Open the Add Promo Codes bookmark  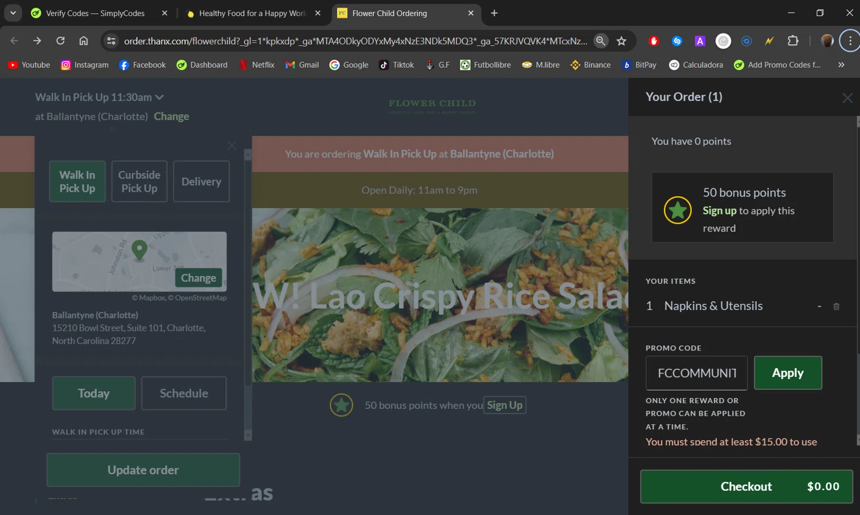pos(777,65)
